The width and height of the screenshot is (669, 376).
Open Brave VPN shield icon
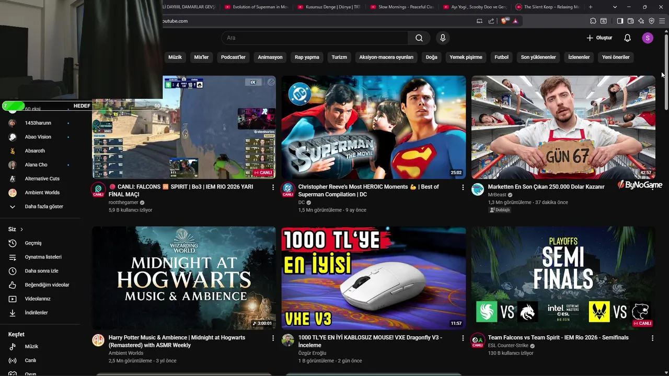651,21
